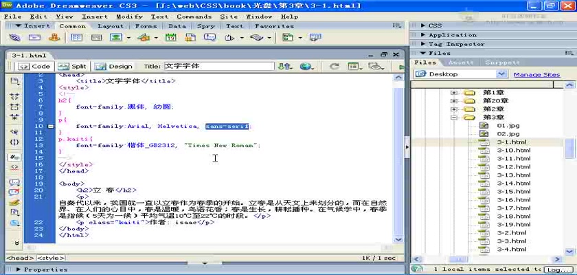Open the Insert bar Spry tab

(205, 26)
